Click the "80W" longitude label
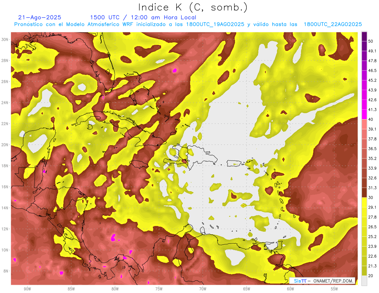This screenshot has width=379, height=293. coord(115,289)
